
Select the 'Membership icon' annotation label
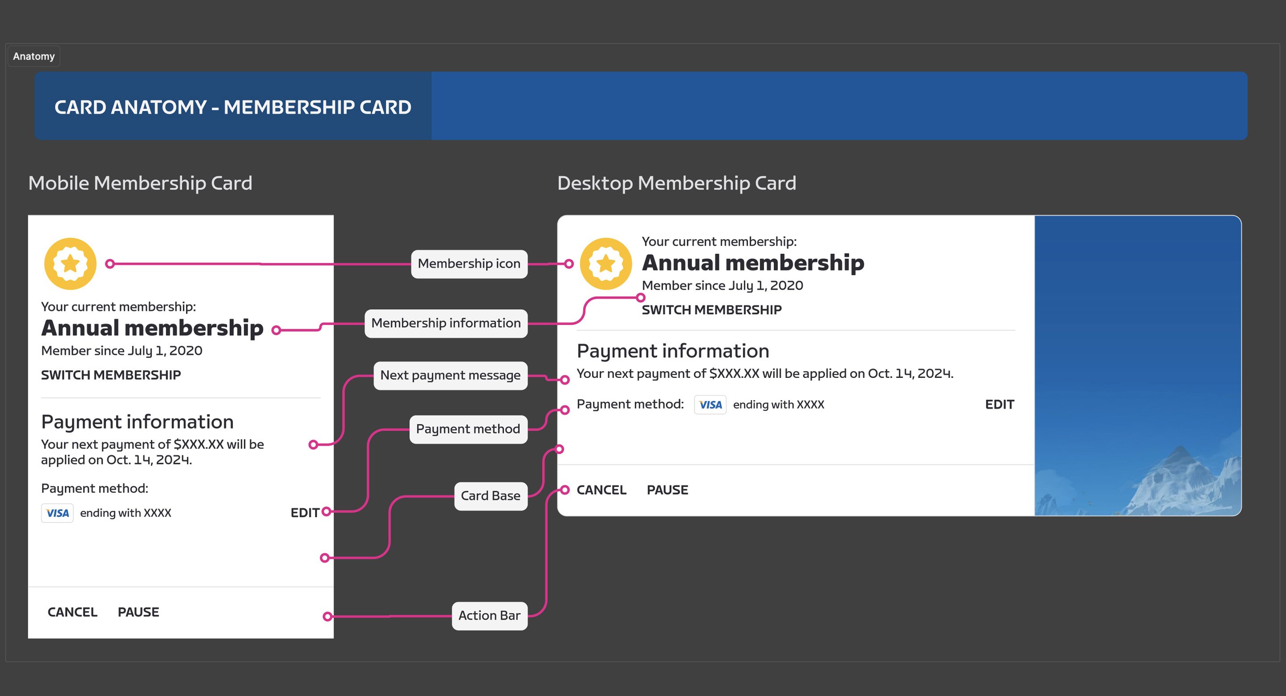click(469, 263)
